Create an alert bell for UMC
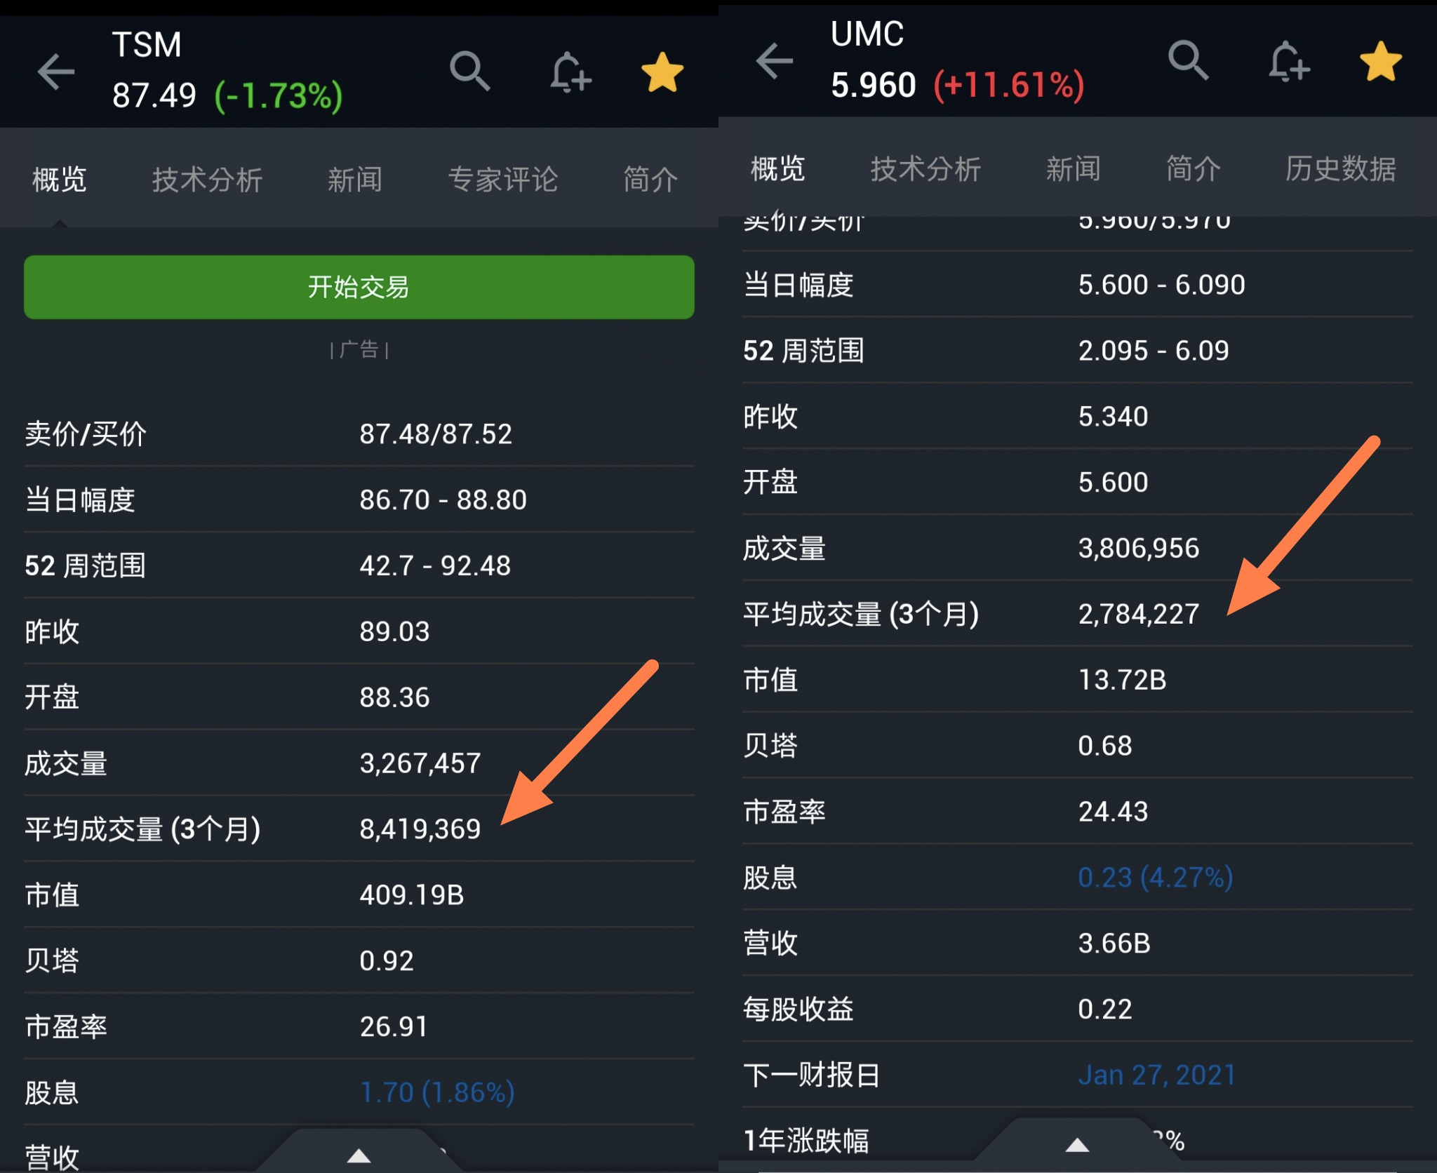This screenshot has height=1173, width=1437. point(1288,61)
